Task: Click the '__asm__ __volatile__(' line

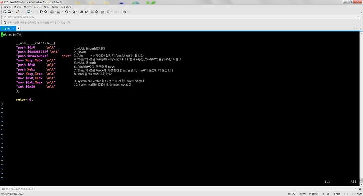Action: (x=36, y=43)
